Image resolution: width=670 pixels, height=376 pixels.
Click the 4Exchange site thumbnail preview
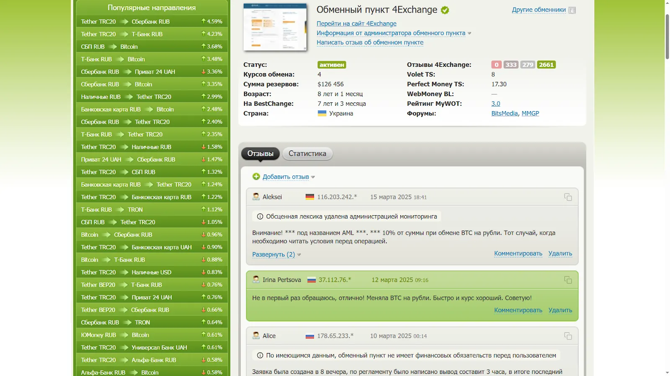[x=275, y=27]
